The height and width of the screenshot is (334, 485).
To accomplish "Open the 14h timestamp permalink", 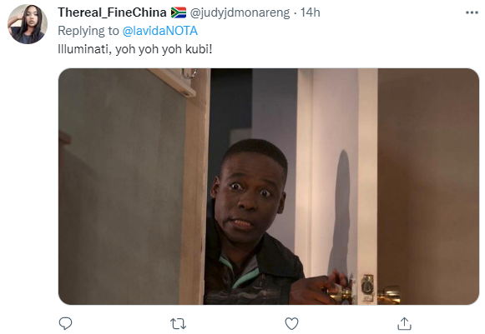I will click(x=311, y=12).
